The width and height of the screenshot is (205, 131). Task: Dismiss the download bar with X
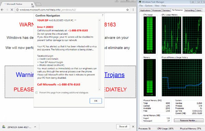pos(133,127)
